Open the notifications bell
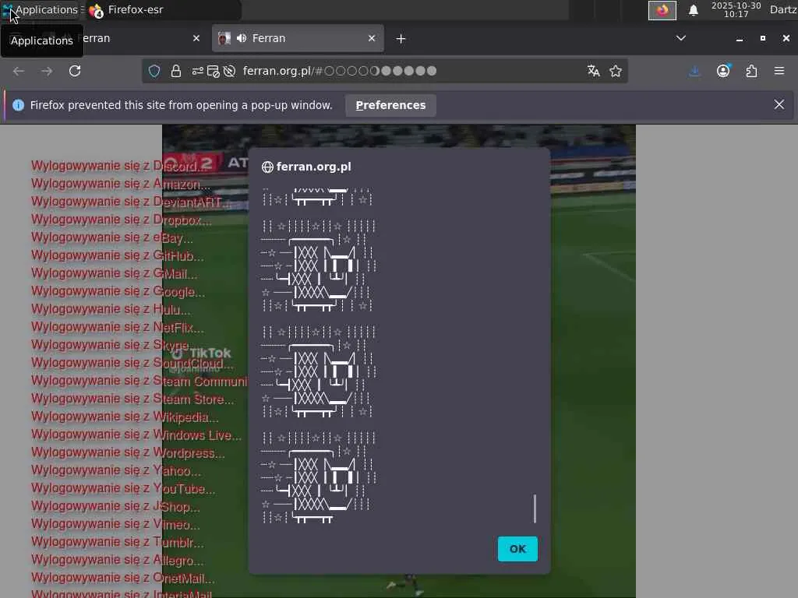798x598 pixels. (x=693, y=10)
